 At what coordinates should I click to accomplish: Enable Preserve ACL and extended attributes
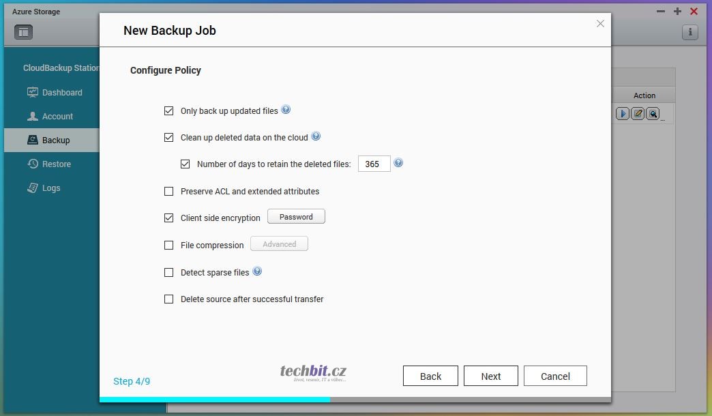point(169,192)
